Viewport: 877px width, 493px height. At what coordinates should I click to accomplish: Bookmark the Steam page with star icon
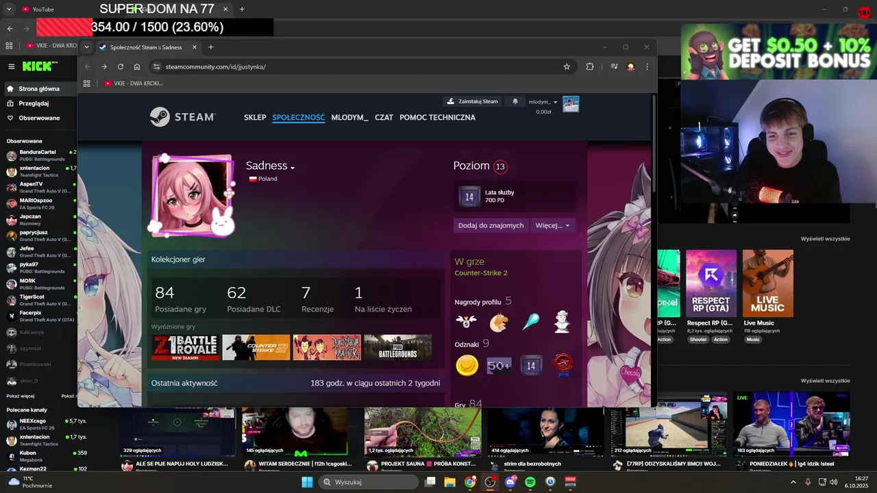click(567, 66)
